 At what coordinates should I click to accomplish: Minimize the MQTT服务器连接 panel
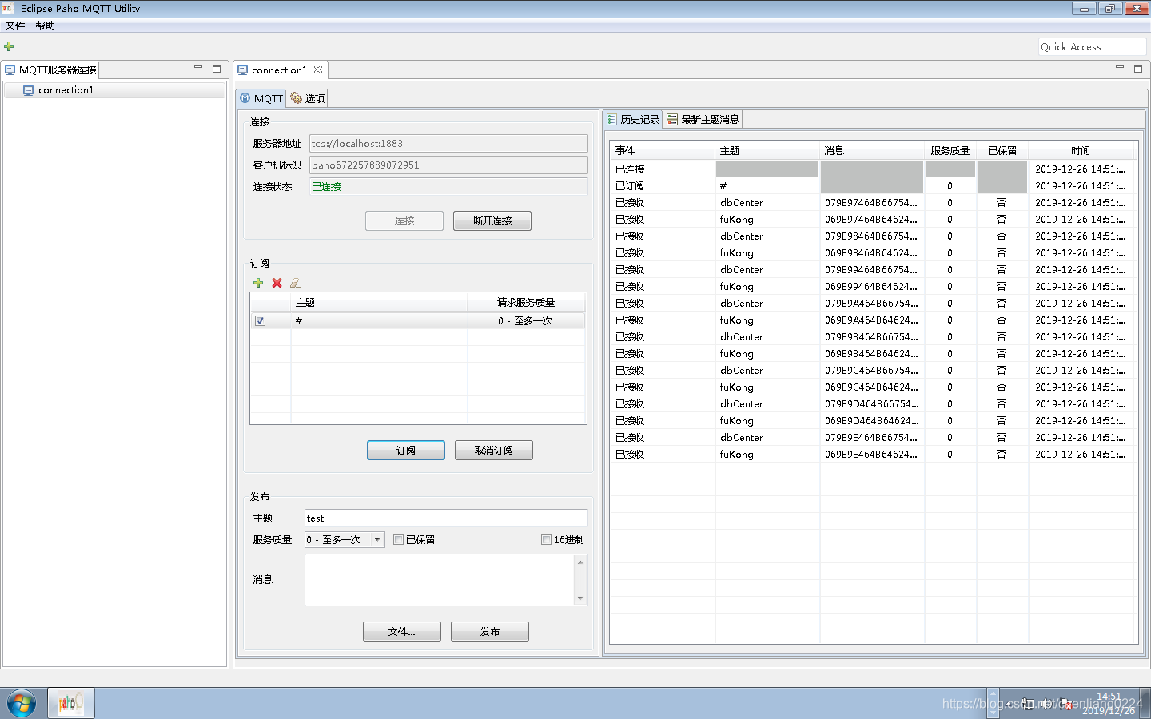pyautogui.click(x=198, y=68)
